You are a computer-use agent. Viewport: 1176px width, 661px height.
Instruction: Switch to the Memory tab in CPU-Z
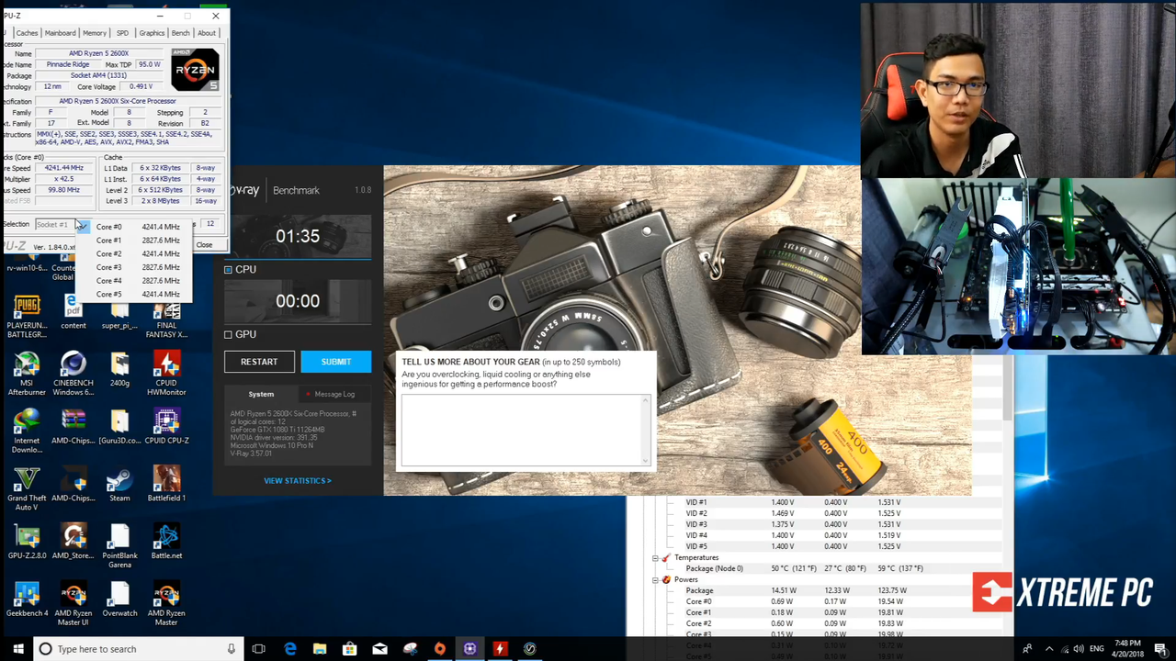tap(95, 33)
